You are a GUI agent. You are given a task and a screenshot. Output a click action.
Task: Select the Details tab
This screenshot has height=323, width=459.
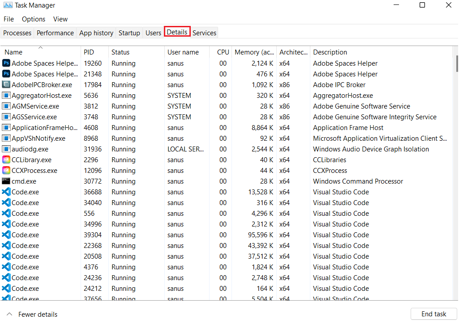click(177, 32)
